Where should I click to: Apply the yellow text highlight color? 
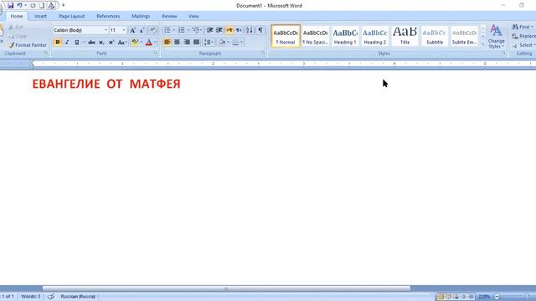click(135, 43)
